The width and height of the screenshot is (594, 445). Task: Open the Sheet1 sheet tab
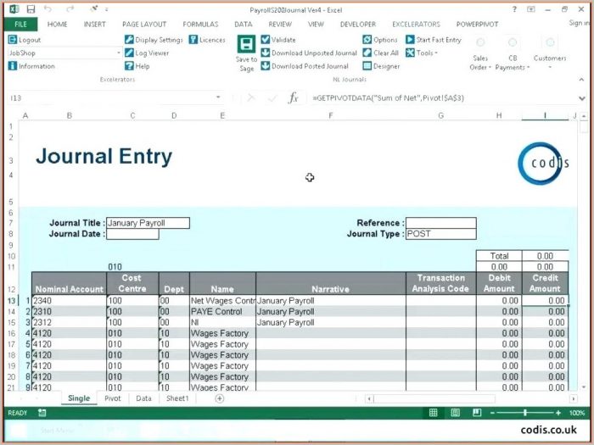coord(177,398)
